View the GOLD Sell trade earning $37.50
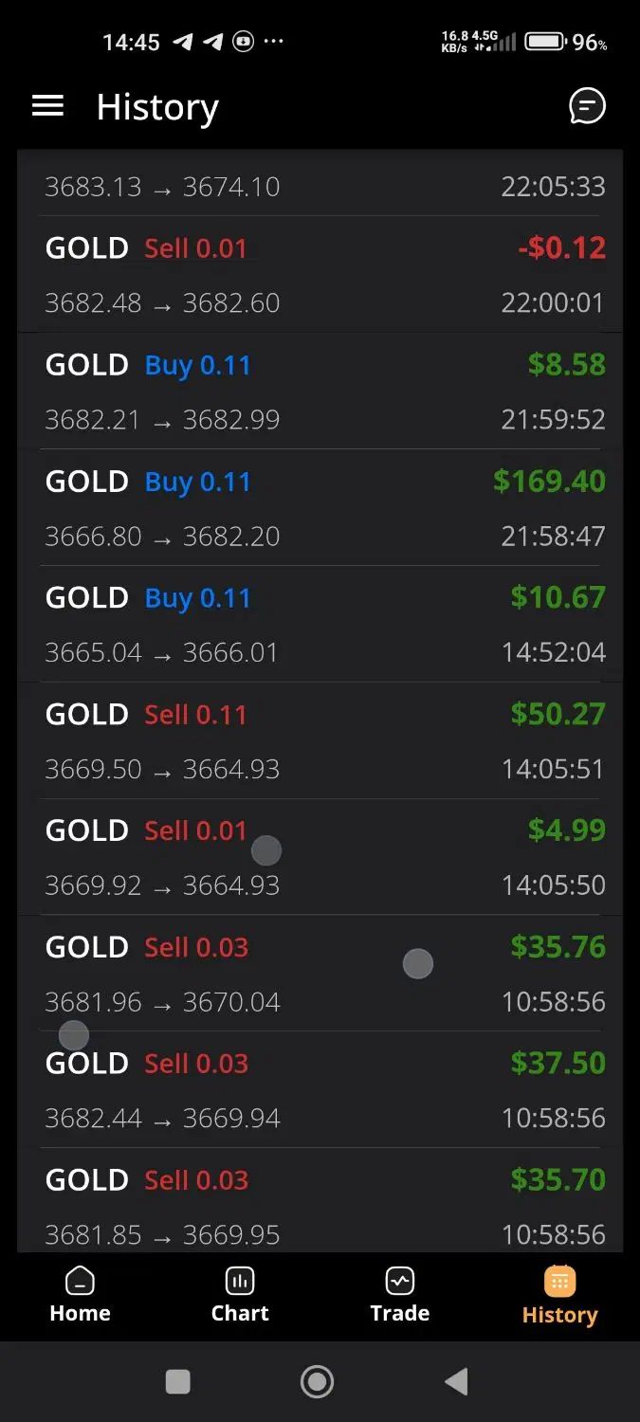640x1422 pixels. 320,1090
